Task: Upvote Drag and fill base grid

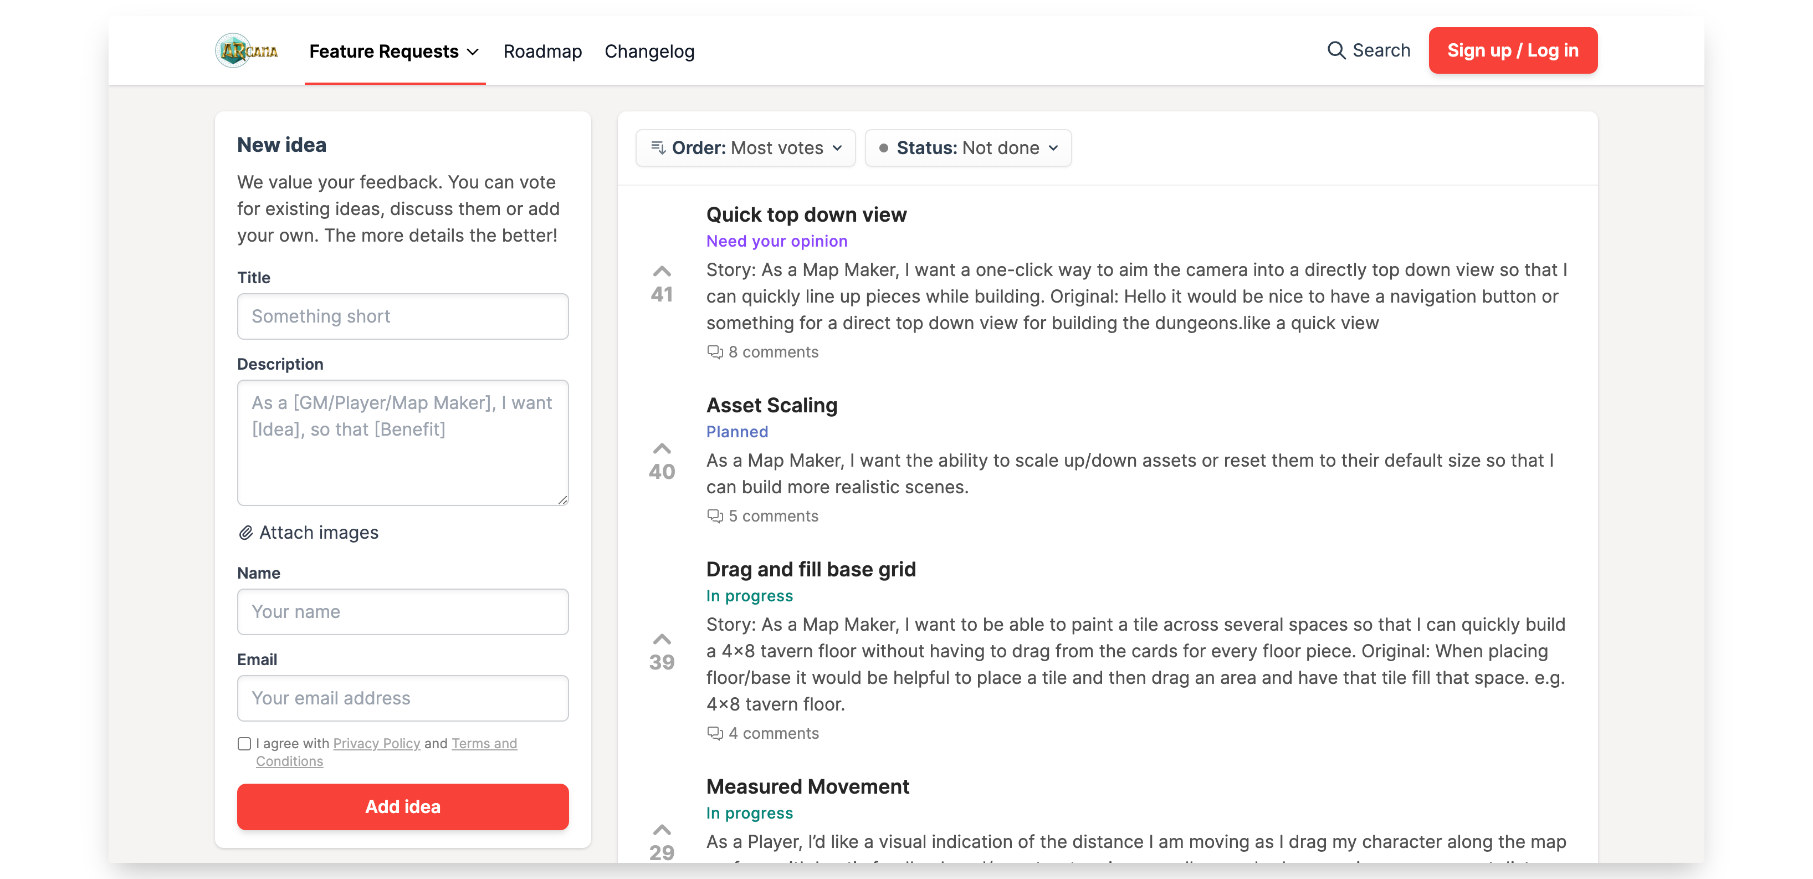Action: (x=662, y=640)
